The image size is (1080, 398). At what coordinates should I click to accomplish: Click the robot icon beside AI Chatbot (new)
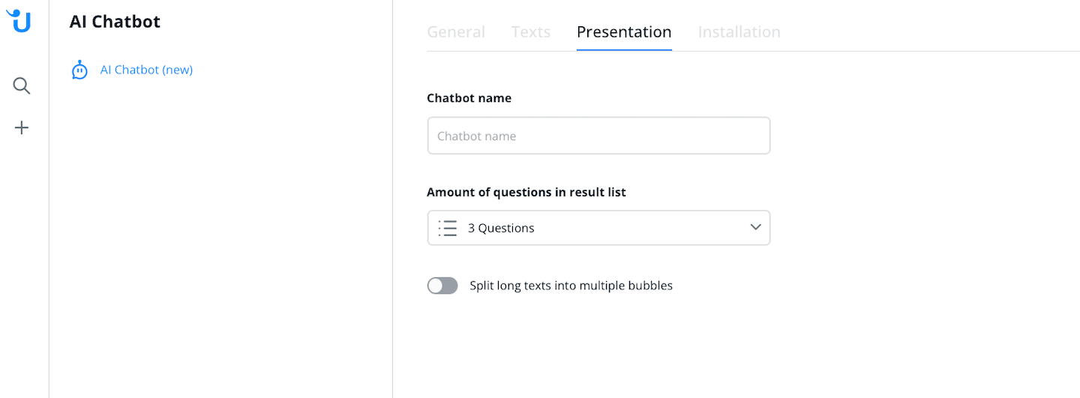pos(79,70)
